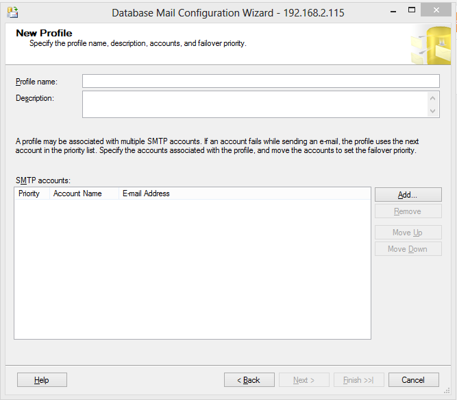Click the Move Up button
This screenshot has width=457, height=400.
408,232
